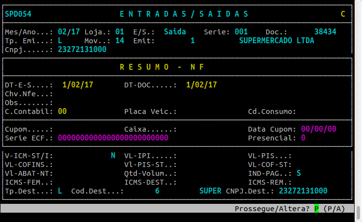This screenshot has width=362, height=222.
Task: Select the Loja field value 01
Action: 119,32
